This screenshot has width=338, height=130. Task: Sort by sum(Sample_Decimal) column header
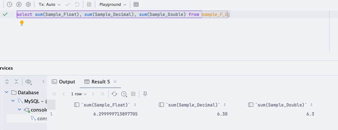pos(193,105)
